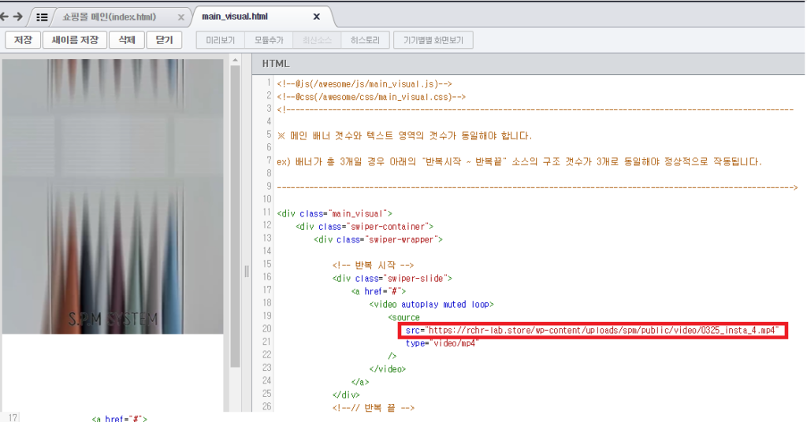807x422 pixels.
Task: Click line number 20 in the gutter
Action: coord(266,329)
